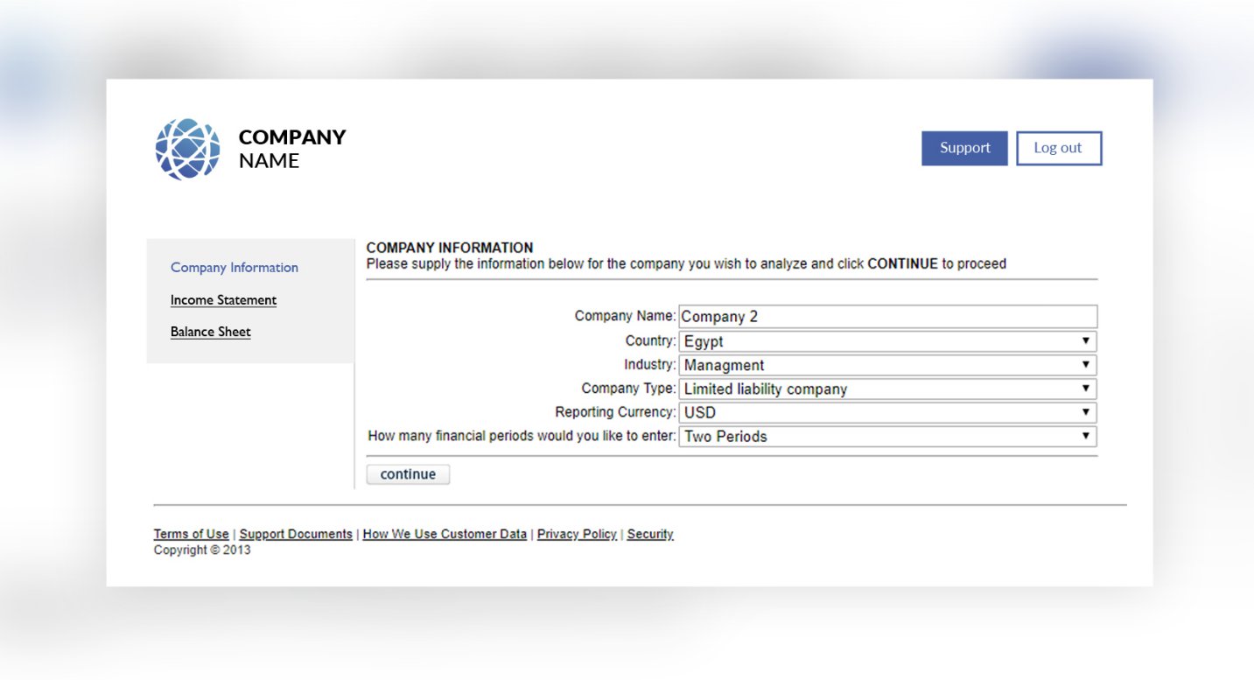Click the COMPANY NAME header text
Viewport: 1254px width, 680px height.
pyautogui.click(x=292, y=149)
